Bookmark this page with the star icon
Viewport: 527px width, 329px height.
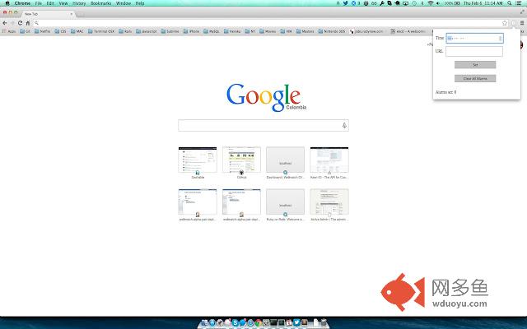tap(505, 23)
